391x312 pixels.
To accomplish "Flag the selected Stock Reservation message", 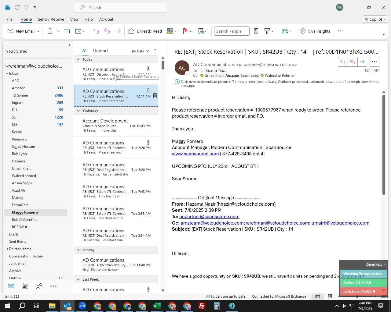I will pyautogui.click(x=149, y=90).
